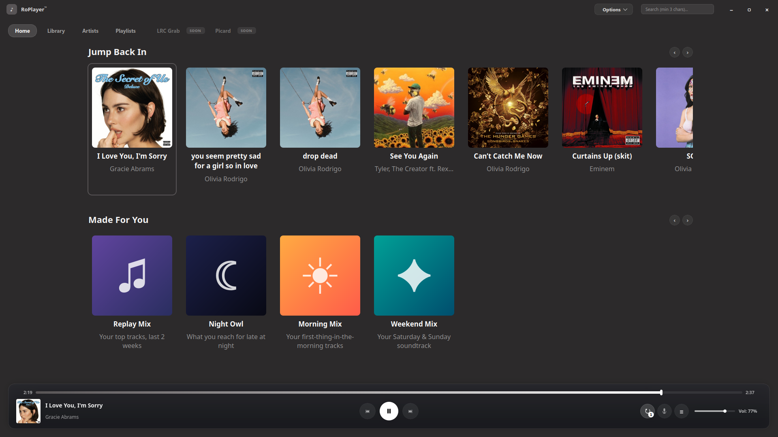Open the Morning Mix sun tile
Screen dimensions: 778x437
pos(320,276)
